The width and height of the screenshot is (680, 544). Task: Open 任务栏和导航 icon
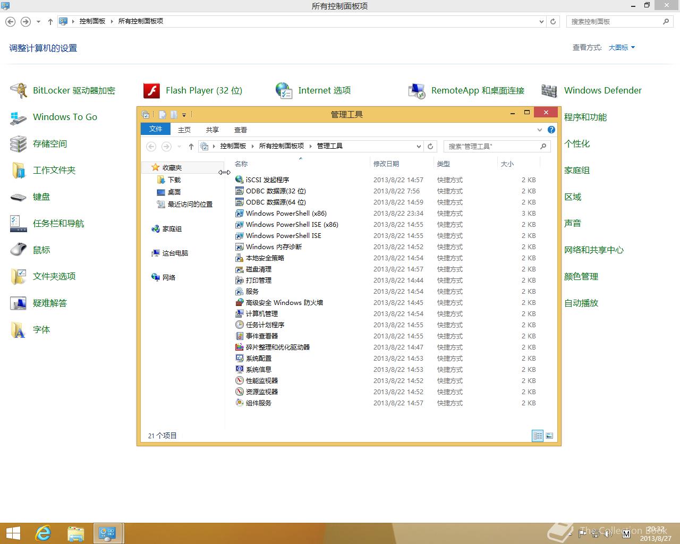tap(19, 224)
